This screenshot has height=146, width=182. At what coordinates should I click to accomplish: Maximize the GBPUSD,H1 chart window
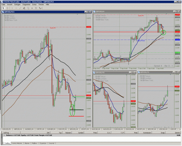point(177,11)
